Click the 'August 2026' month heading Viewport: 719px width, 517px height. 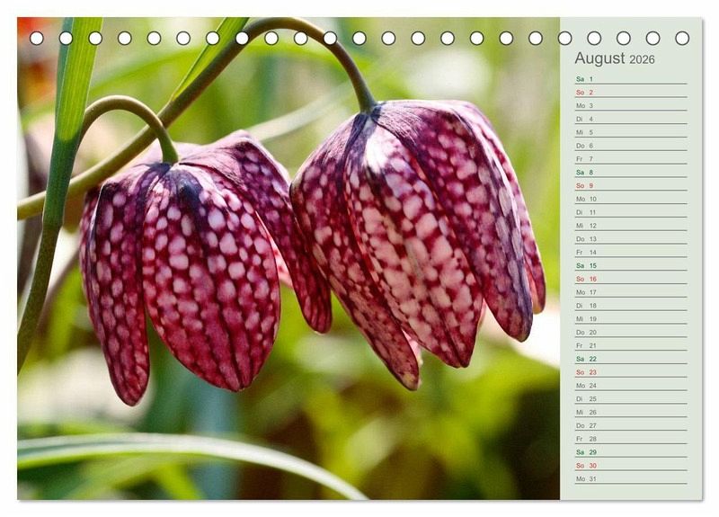(x=615, y=59)
